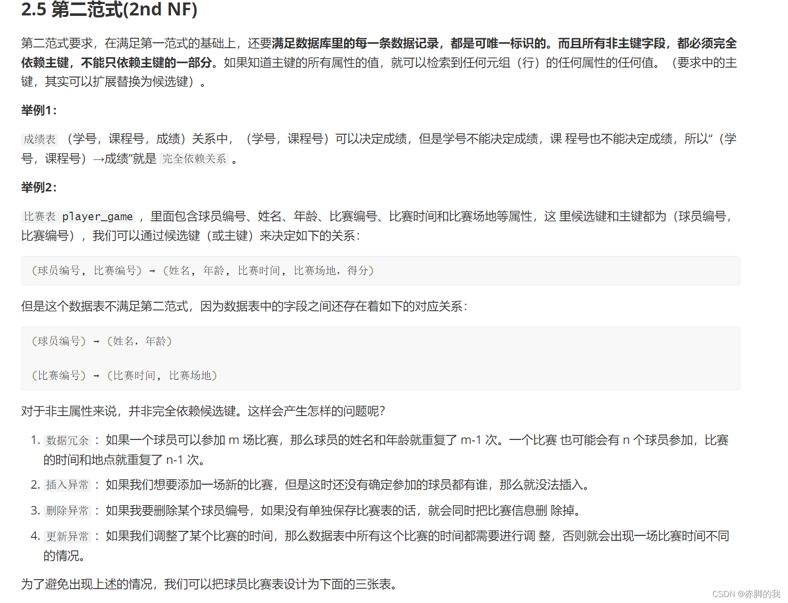Viewport: 788px width, 603px height.
Task: Click the inline code "比赛表 player_game"
Action: click(x=78, y=217)
